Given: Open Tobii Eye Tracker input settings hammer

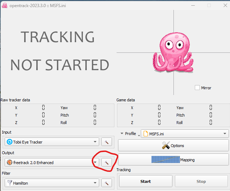Looking at the screenshot, I should point(107,142).
